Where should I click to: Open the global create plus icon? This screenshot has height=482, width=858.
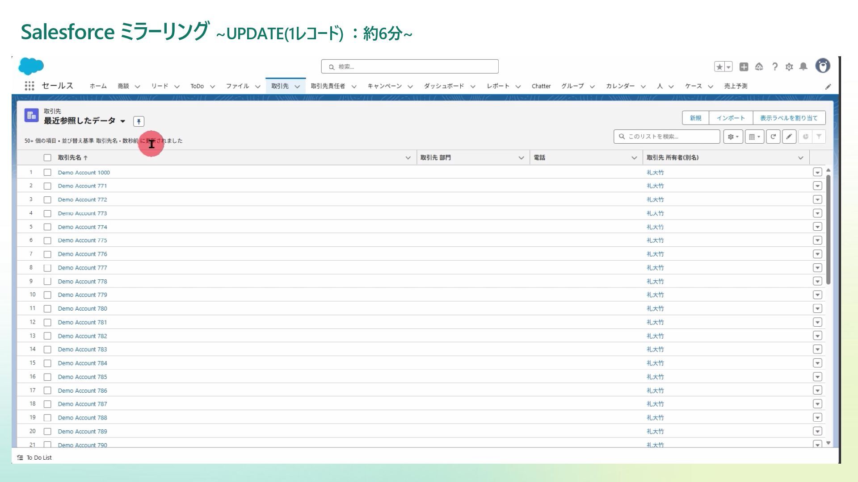click(744, 66)
